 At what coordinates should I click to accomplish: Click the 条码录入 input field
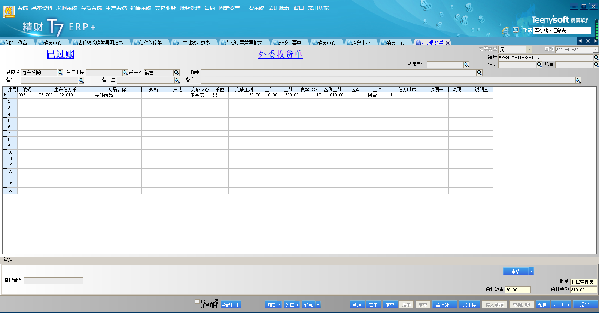[54, 281]
